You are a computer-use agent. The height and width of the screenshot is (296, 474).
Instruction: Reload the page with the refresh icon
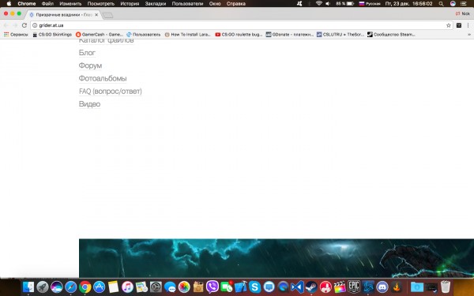pos(24,25)
